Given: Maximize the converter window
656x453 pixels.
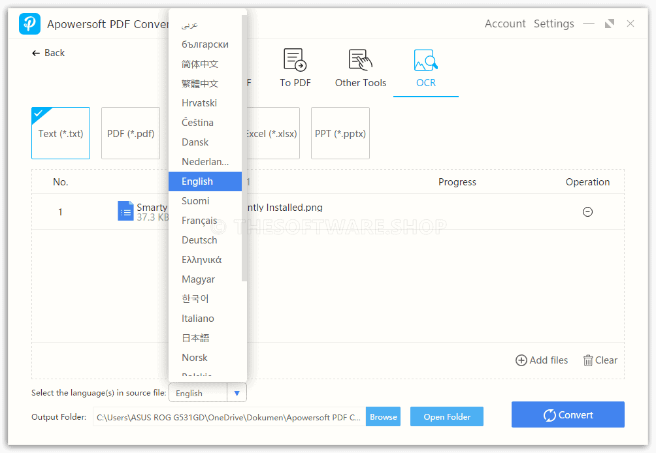Looking at the screenshot, I should 610,23.
